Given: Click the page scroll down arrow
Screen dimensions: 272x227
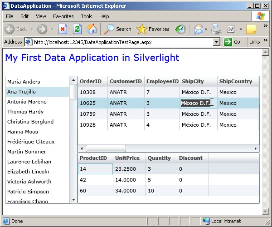Looking at the screenshot, I should (x=265, y=212).
